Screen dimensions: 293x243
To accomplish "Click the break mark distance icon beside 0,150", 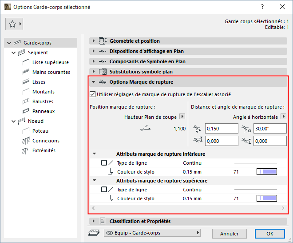I will [197, 129].
